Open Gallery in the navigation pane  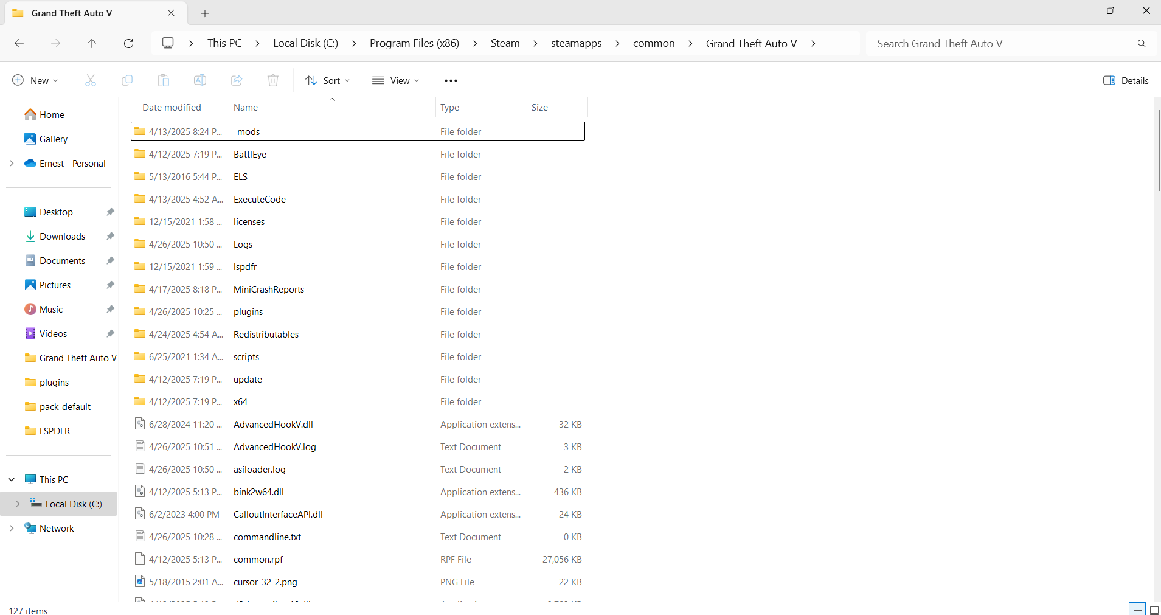point(46,139)
